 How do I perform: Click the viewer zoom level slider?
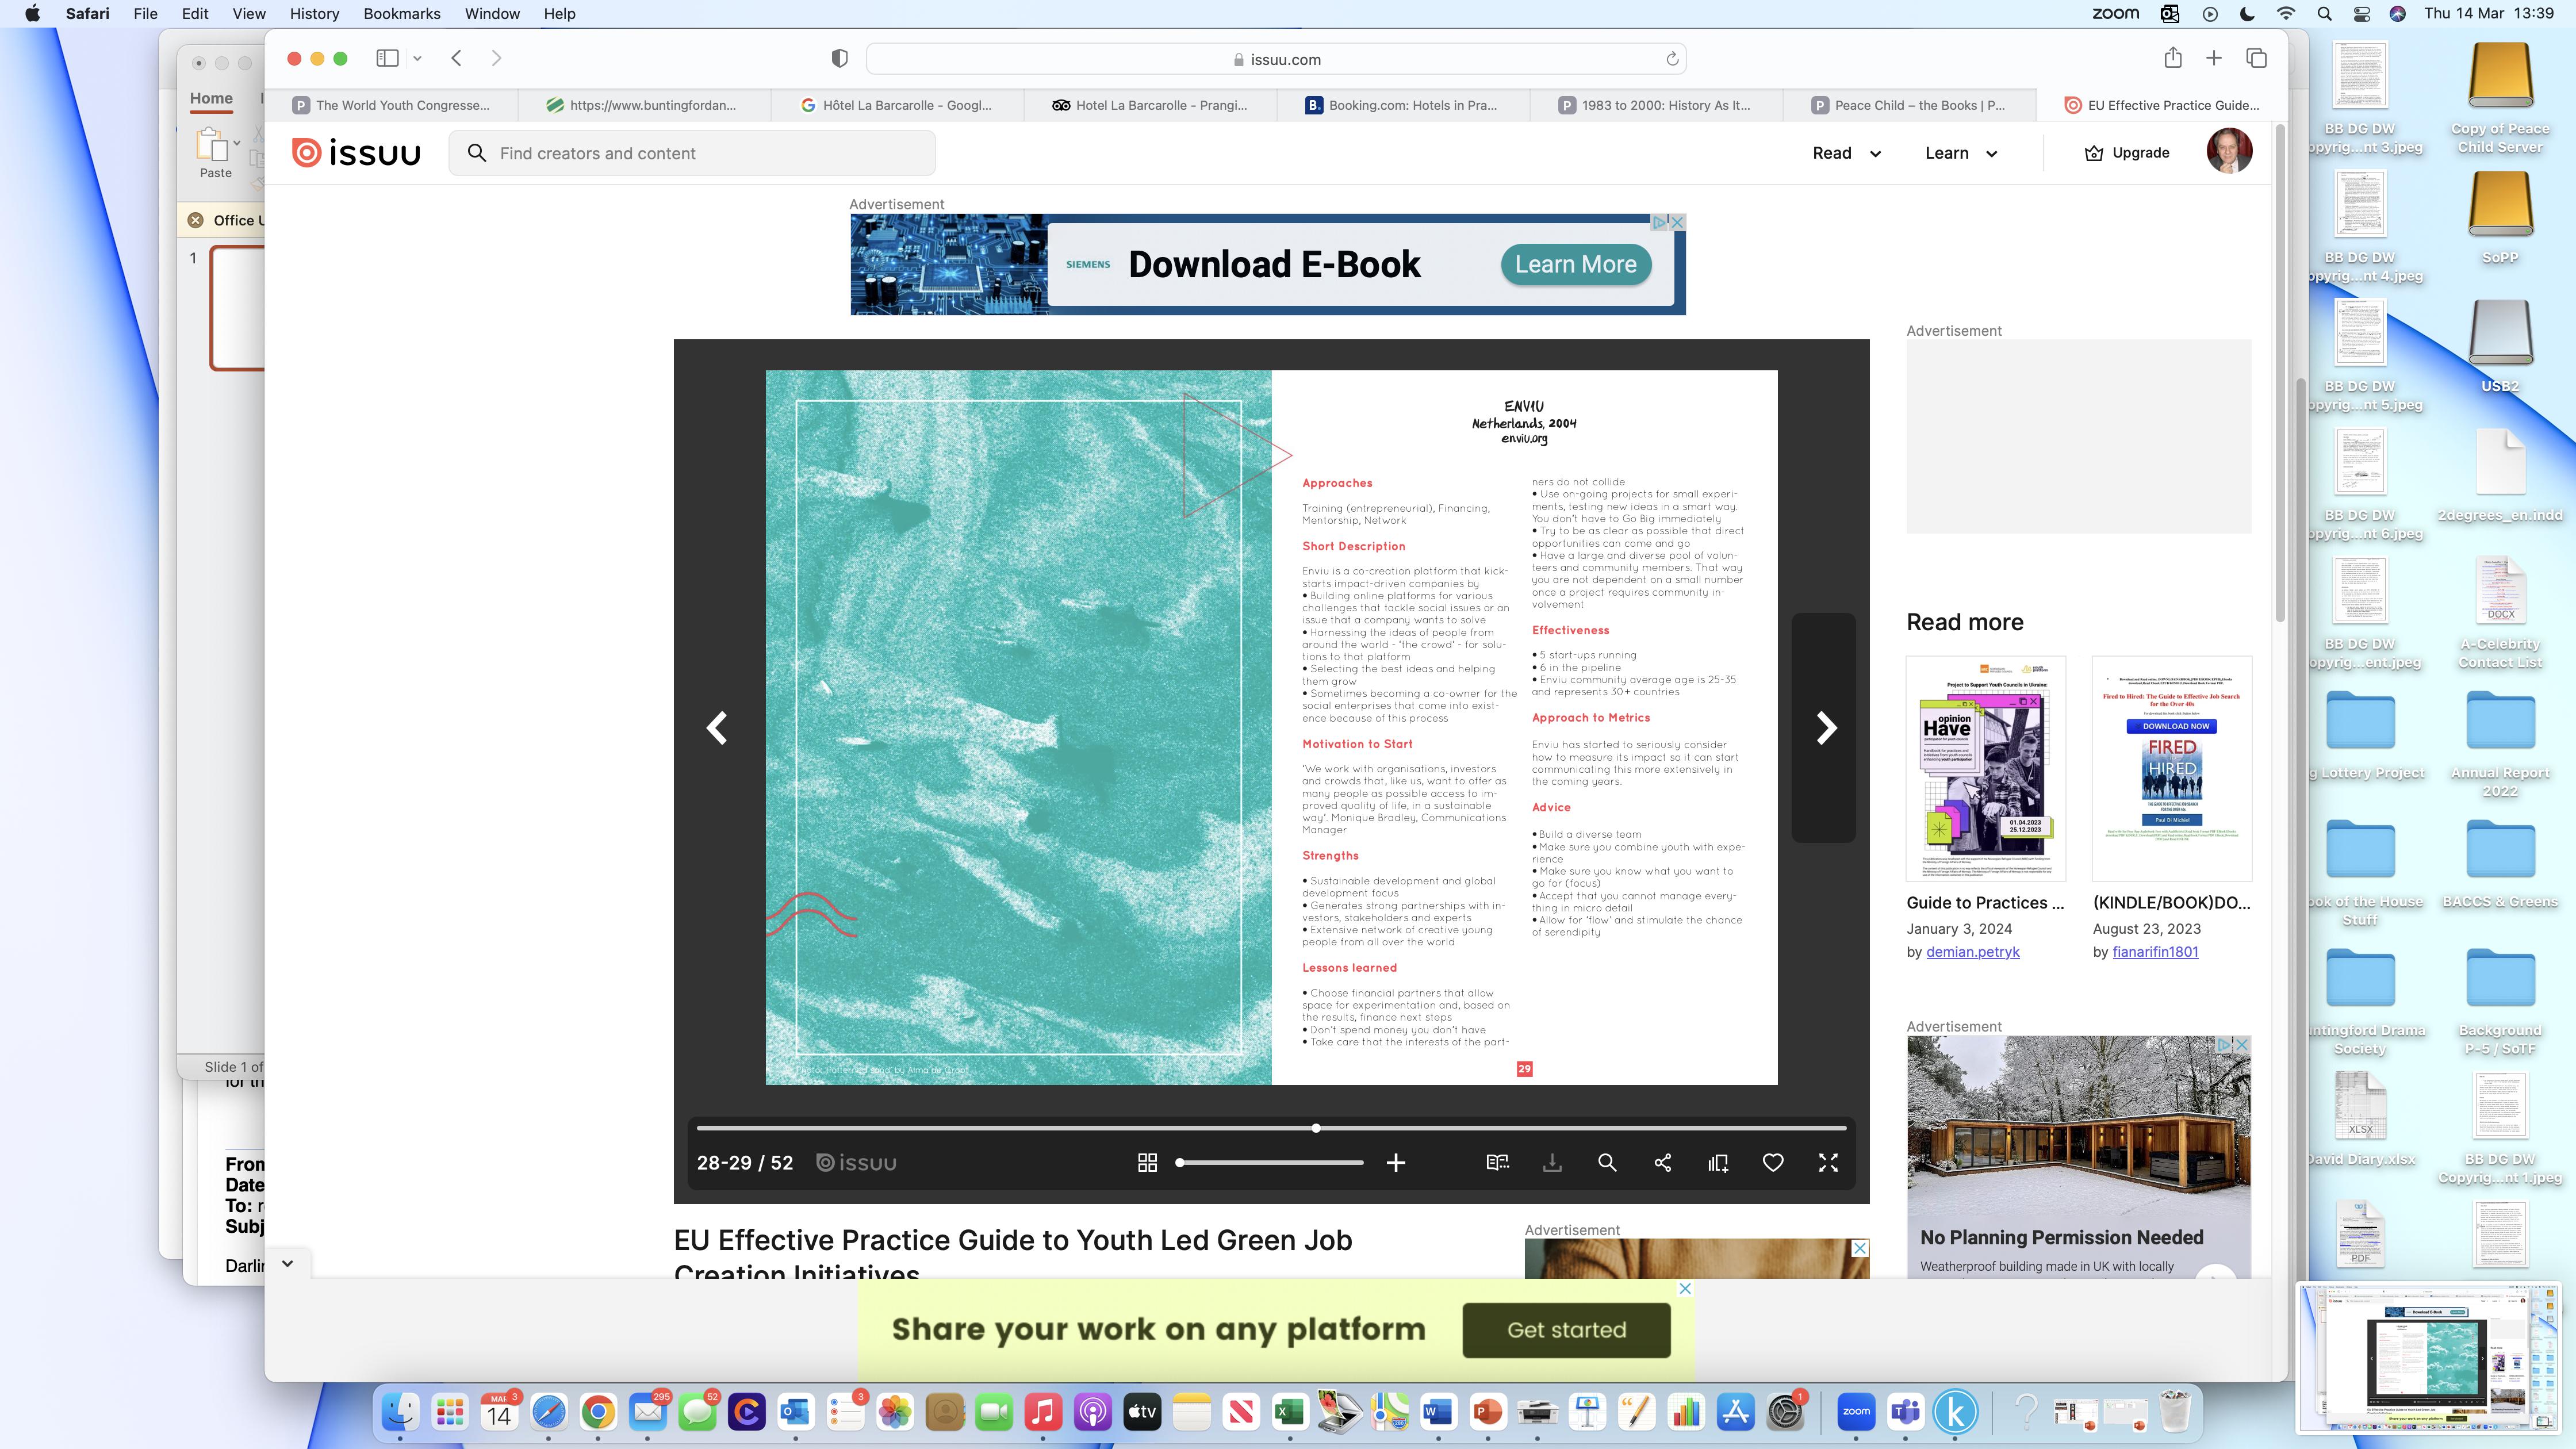[1270, 1162]
